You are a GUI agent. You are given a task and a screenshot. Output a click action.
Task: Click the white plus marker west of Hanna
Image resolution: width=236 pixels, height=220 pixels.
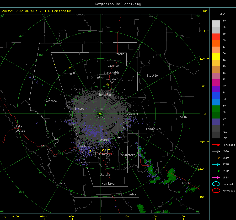pos(148,105)
